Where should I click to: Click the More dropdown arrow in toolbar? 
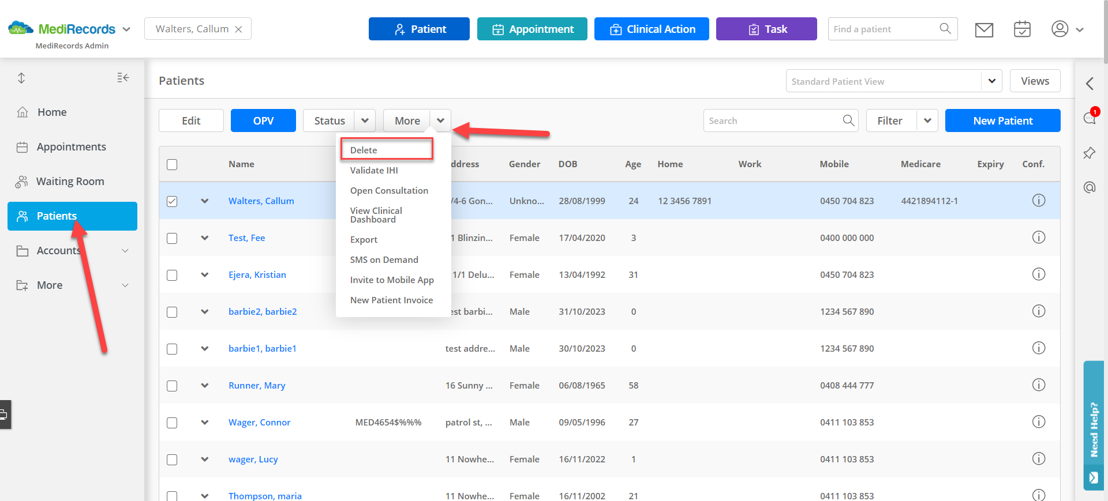(440, 120)
